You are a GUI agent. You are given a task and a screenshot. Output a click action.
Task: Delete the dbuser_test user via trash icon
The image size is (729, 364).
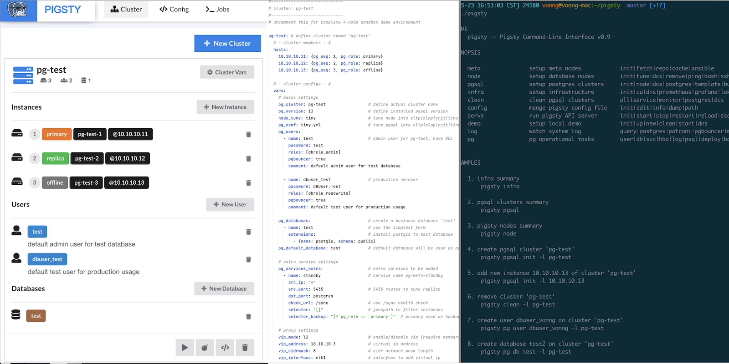(248, 259)
